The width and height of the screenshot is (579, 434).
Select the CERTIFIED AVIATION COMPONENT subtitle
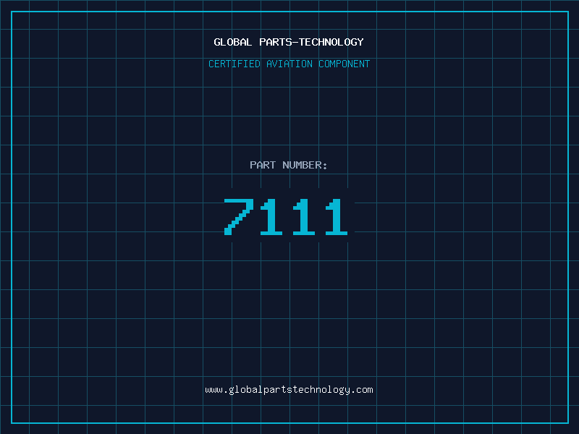[x=289, y=64]
